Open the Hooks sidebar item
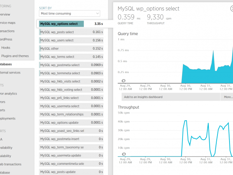The height and width of the screenshot is (175, 233). tap(6, 47)
